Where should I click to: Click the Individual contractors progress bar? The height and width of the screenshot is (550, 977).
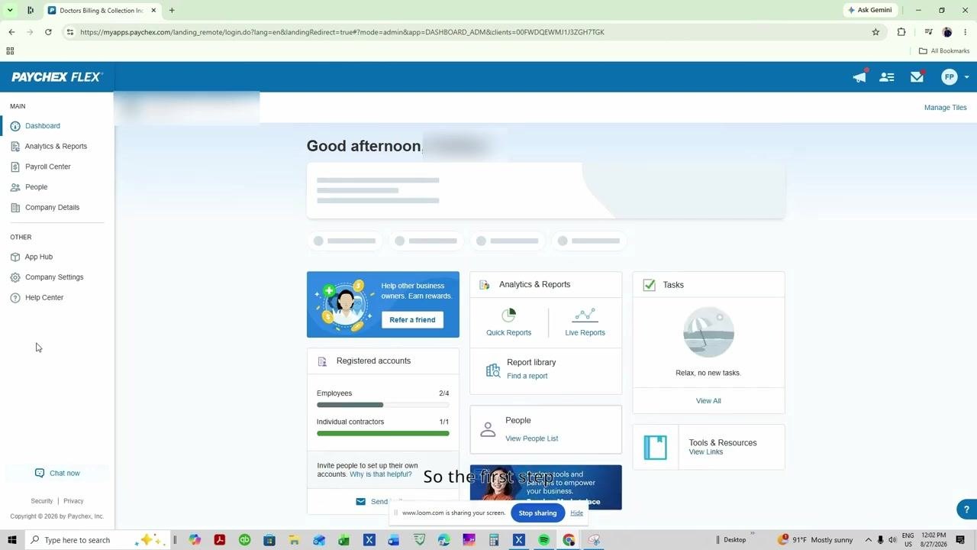click(x=383, y=433)
